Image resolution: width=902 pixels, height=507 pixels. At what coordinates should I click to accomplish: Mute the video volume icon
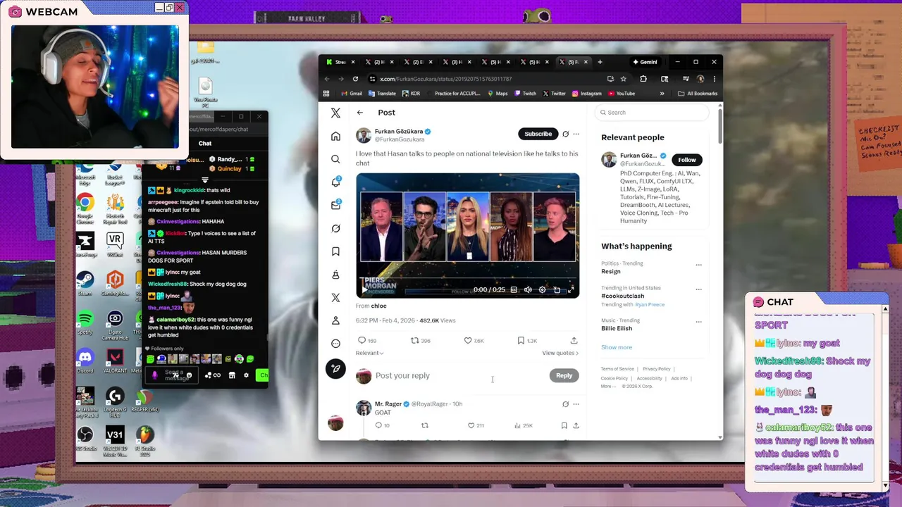pyautogui.click(x=528, y=289)
